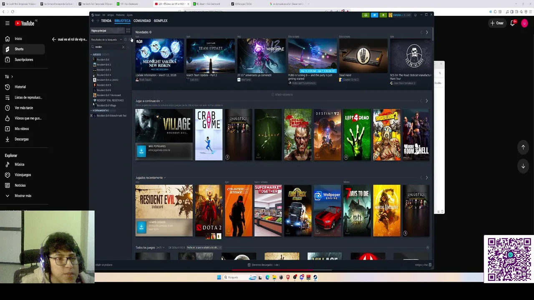Open the COMUNIDAD tab

click(x=142, y=20)
